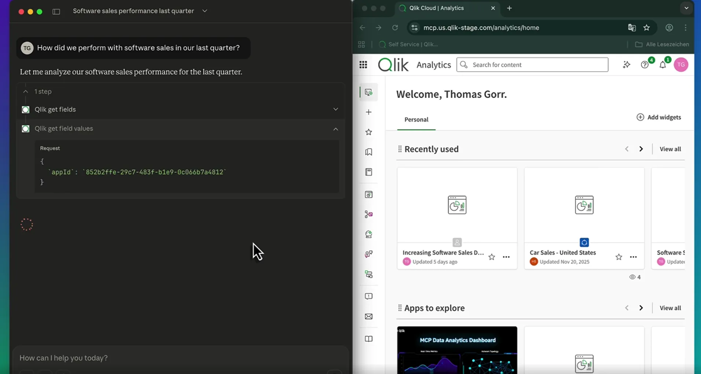Go forward in the browser

378,27
